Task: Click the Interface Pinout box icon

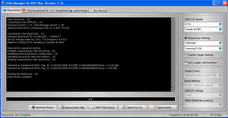Action: point(33,107)
